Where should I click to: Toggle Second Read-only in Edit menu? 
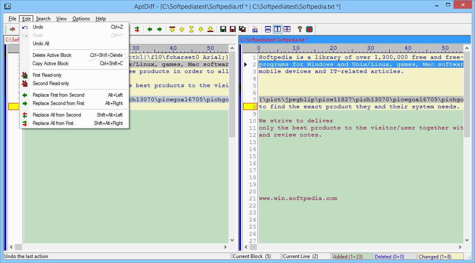pos(51,83)
